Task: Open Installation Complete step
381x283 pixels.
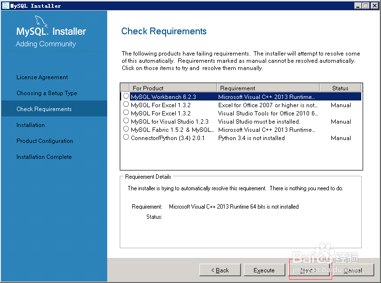Action: [44, 157]
